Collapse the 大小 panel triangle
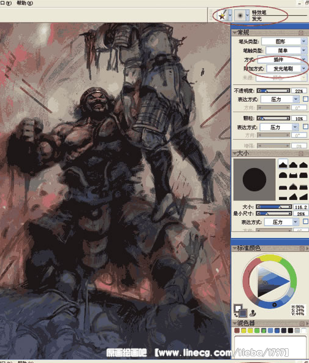 (234, 153)
